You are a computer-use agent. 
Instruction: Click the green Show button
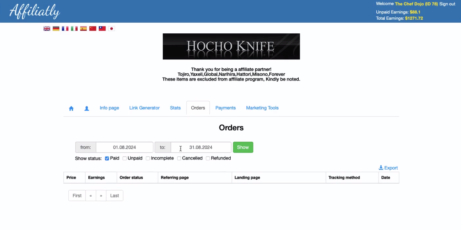243,147
